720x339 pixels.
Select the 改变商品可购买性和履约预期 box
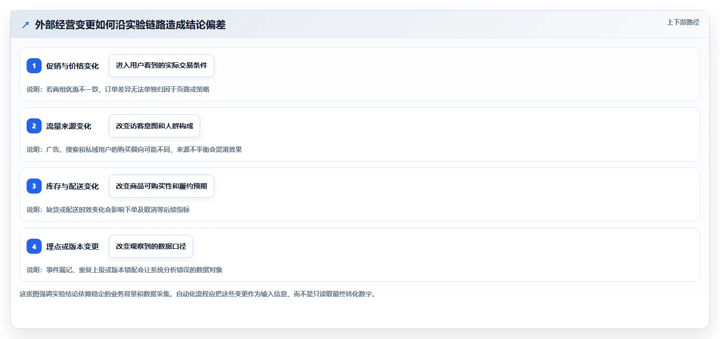(x=162, y=186)
